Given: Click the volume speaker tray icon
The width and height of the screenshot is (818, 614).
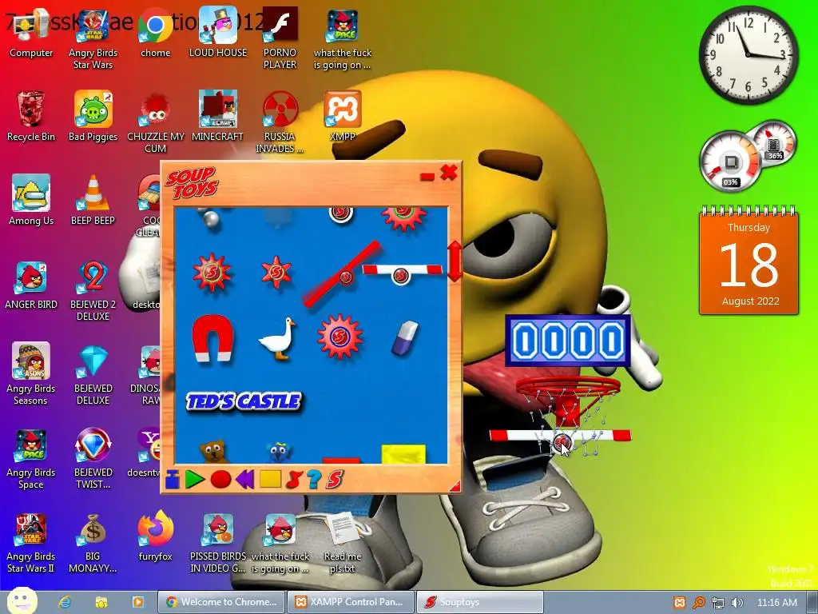Looking at the screenshot, I should tap(737, 603).
